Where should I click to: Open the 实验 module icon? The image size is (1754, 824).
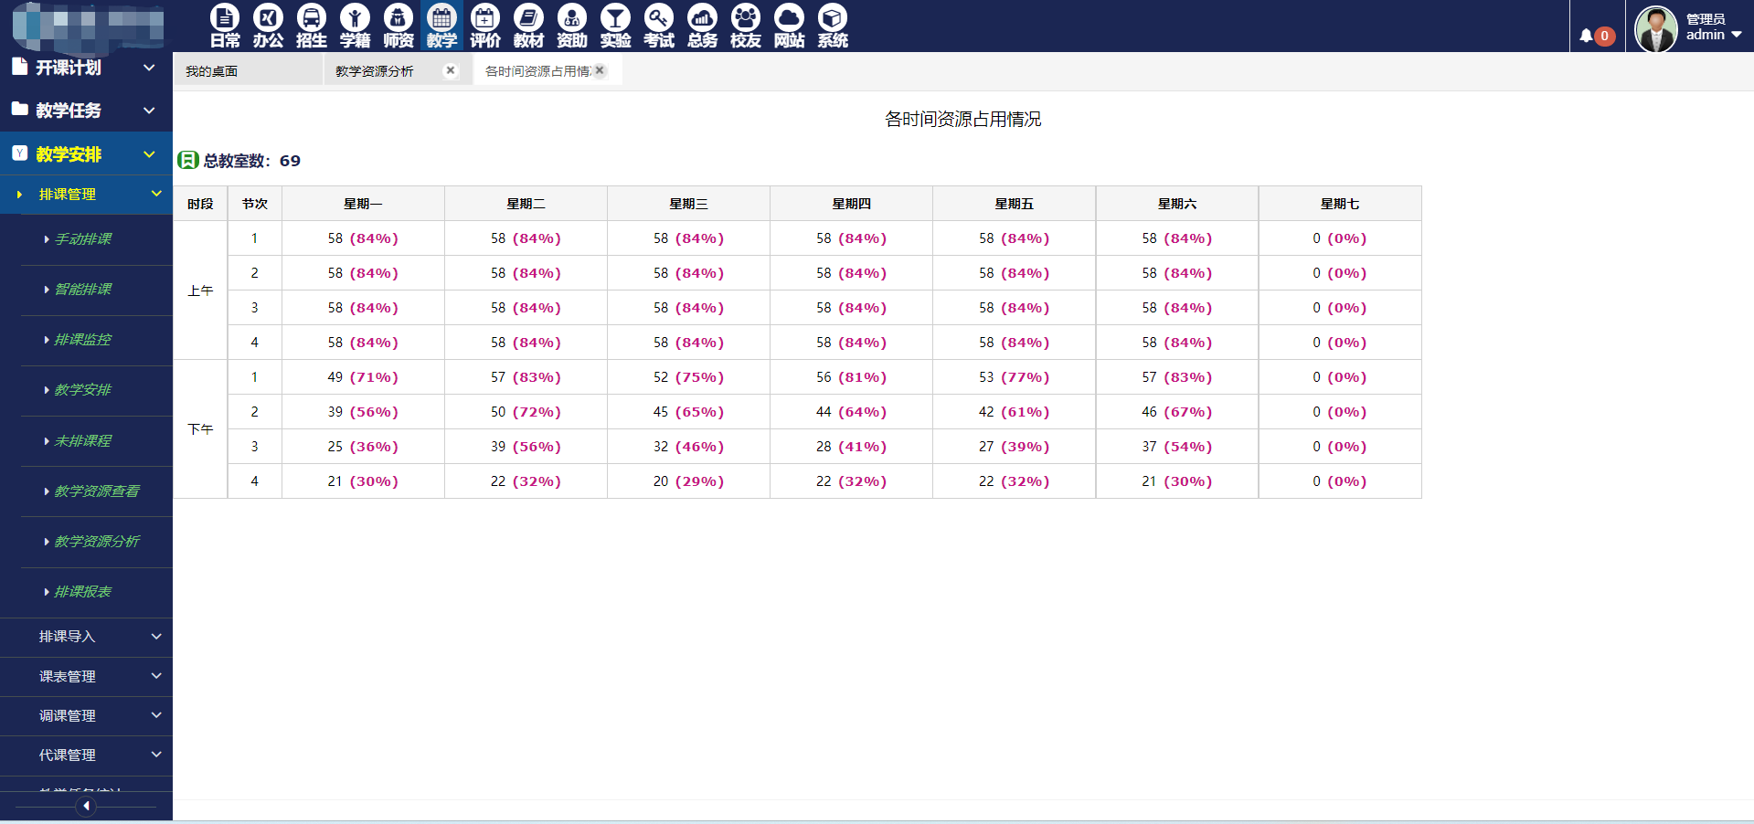[x=615, y=26]
